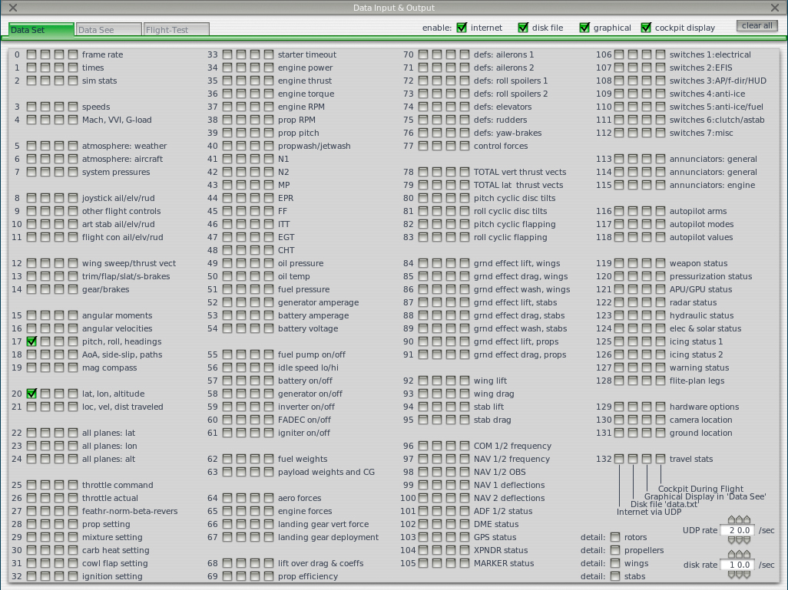Screen dimensions: 788x590
Task: Check graphical display box for angular velocities
Action: pyautogui.click(x=59, y=328)
